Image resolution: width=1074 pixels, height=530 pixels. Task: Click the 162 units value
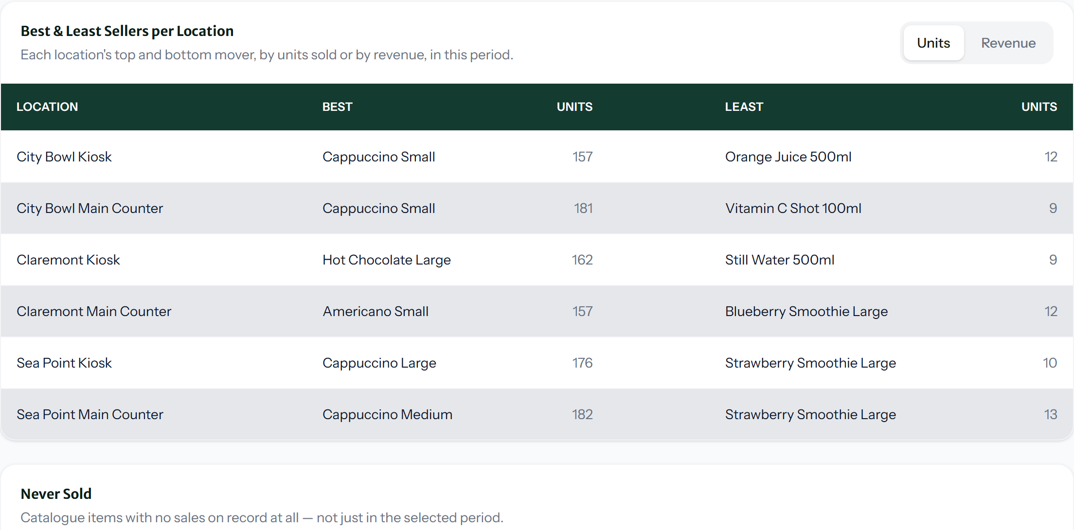[x=582, y=260]
